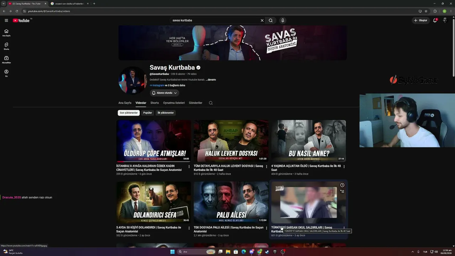
Task: Clear the search box text
Action: click(x=262, y=20)
